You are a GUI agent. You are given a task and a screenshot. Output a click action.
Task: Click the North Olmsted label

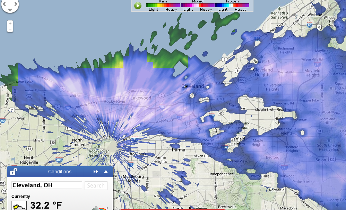[77, 143]
